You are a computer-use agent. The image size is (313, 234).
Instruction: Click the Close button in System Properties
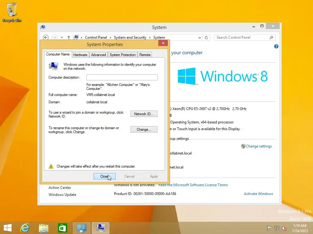click(x=105, y=176)
